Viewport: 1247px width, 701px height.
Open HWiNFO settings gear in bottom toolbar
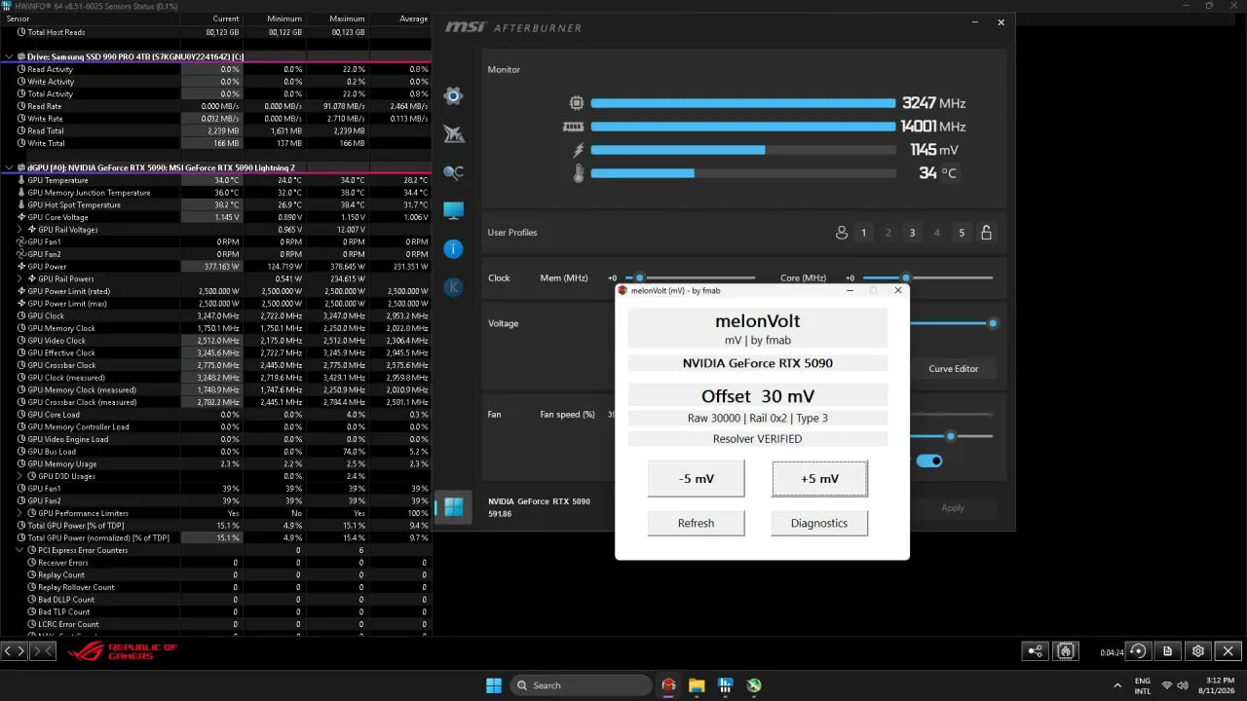tap(1198, 651)
